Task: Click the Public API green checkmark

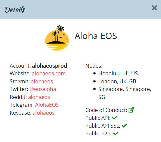Action: (x=115, y=118)
